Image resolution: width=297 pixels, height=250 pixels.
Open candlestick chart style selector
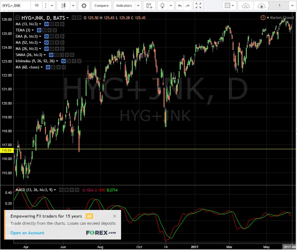click(63, 6)
